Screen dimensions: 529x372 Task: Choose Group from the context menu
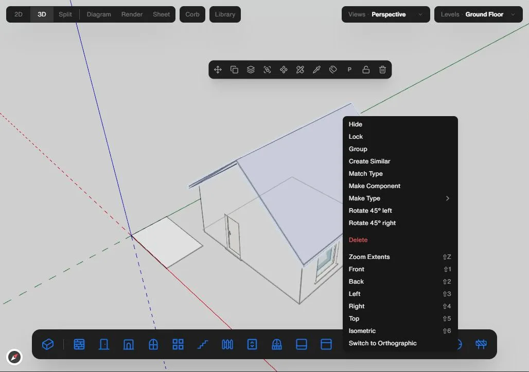[400, 149]
